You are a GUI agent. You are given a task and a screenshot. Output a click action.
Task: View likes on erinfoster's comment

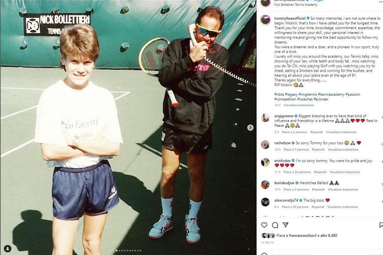tap(297, 172)
